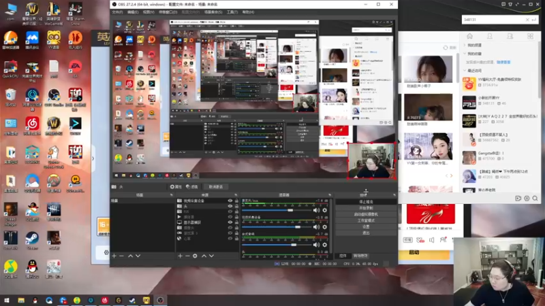The height and width of the screenshot is (306, 545).
Task: Mute the 台式音响 desktop audio channel
Action: coord(316,245)
